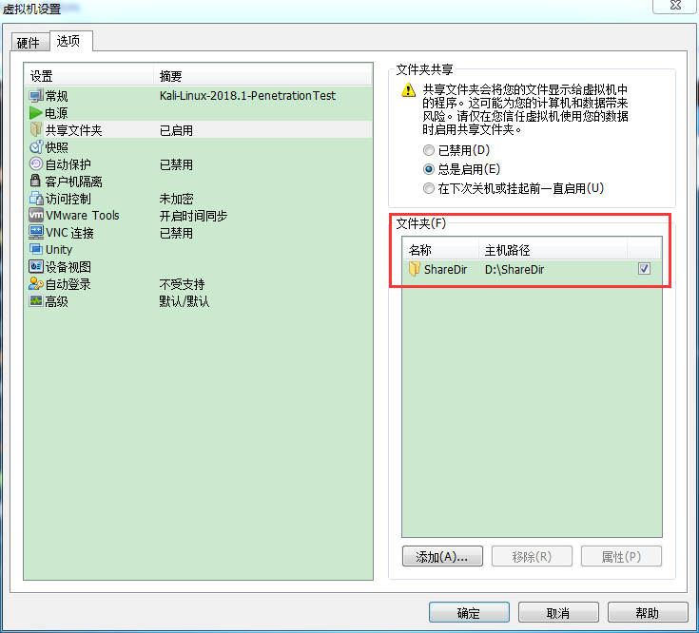
Task: Uncheck the ShareDir folder checkbox
Action: [x=644, y=269]
